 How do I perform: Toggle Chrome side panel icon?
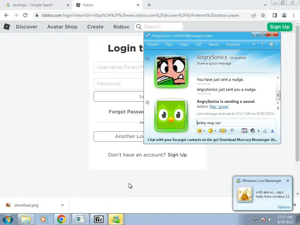275,15
